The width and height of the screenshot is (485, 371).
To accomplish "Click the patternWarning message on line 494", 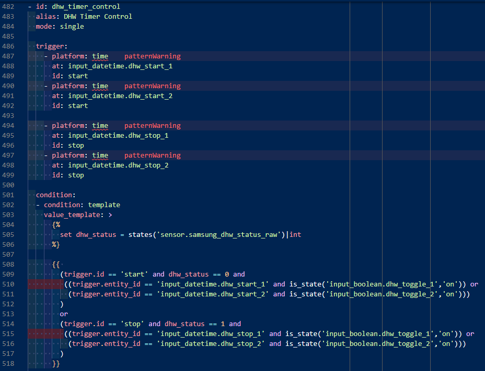I will point(152,126).
